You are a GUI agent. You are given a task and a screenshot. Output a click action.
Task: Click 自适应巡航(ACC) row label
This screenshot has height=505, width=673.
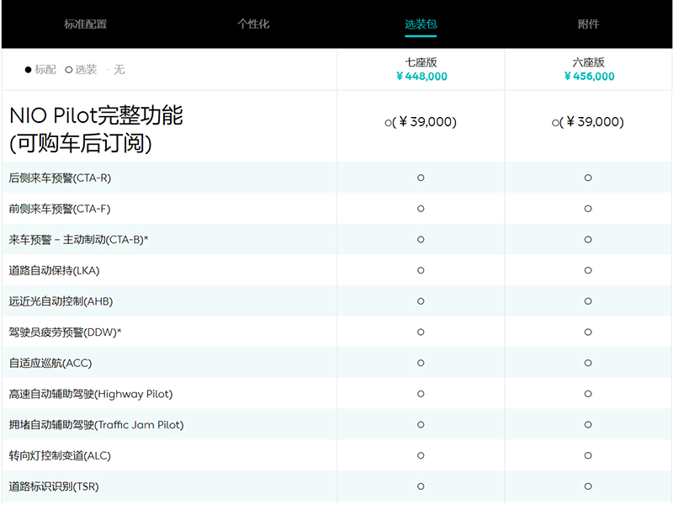(50, 364)
